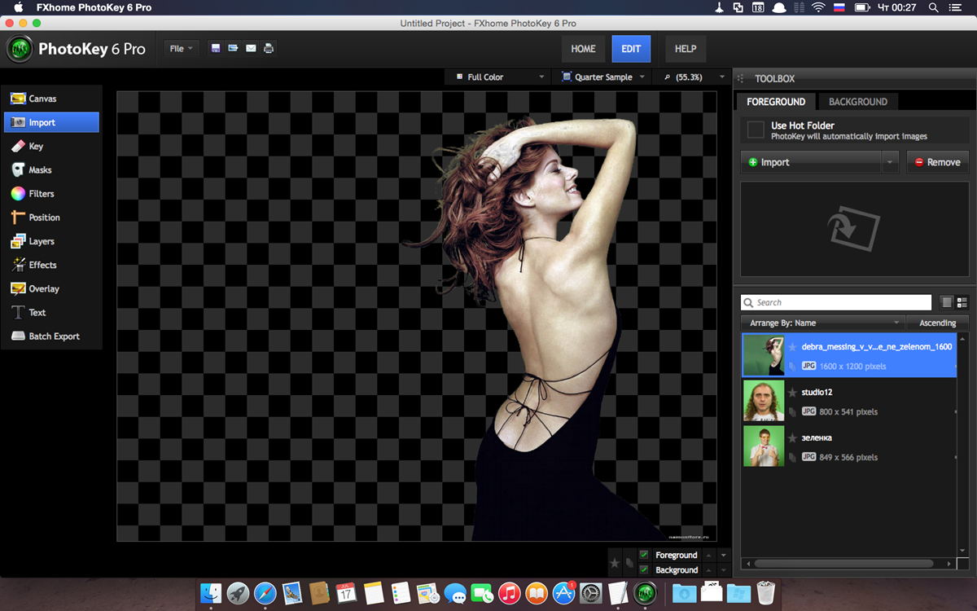Screen dimensions: 977x611
Task: Uncheck the Background layer visibility checkbox
Action: click(x=644, y=569)
